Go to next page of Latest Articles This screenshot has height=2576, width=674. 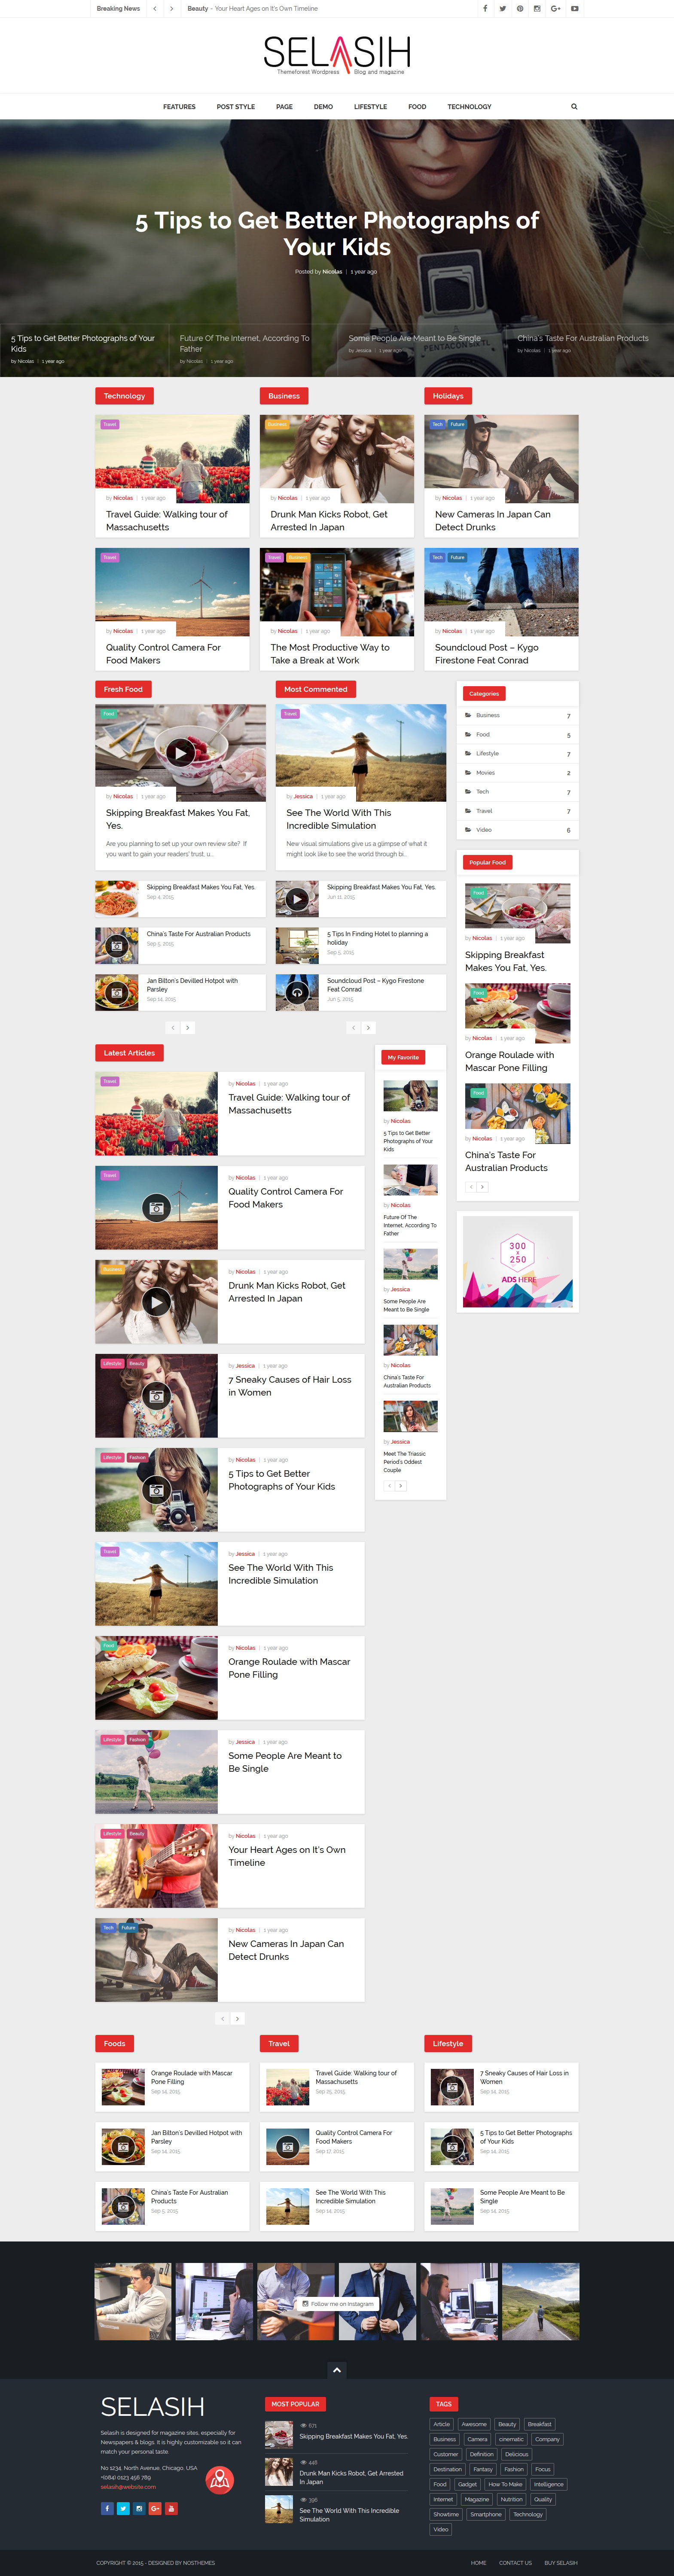[237, 2018]
